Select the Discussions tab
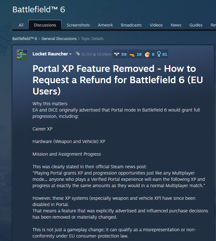The height and width of the screenshot is (241, 216). tap(45, 25)
